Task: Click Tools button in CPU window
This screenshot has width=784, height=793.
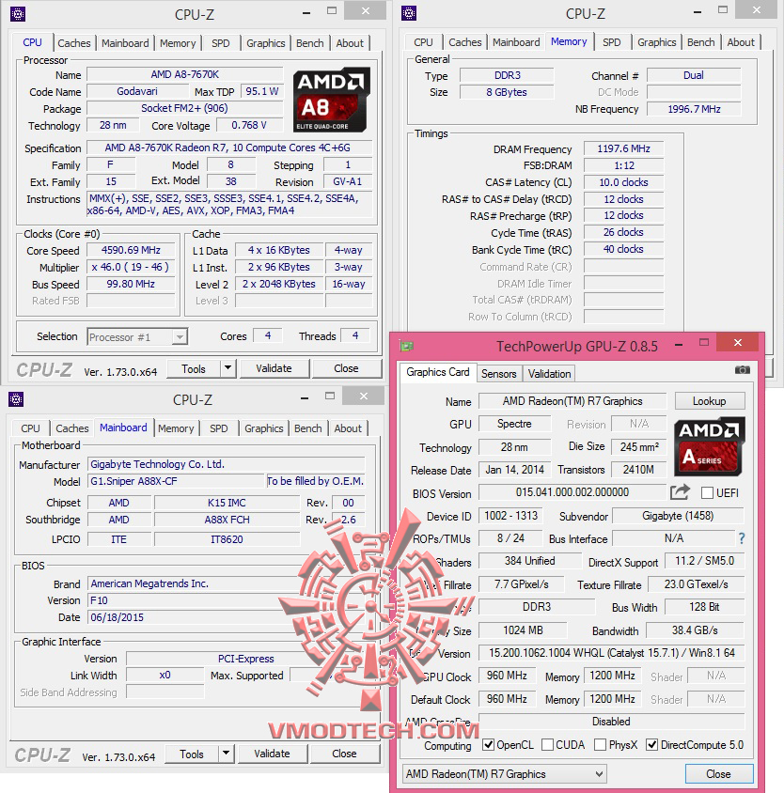Action: (194, 368)
